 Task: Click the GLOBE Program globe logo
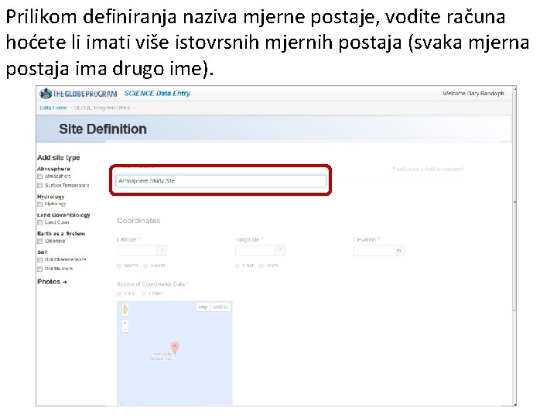point(46,94)
